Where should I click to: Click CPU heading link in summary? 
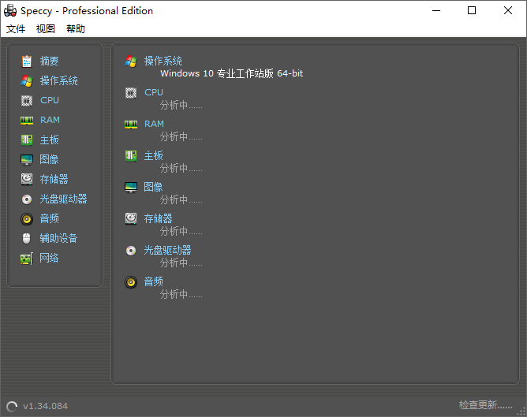coord(154,92)
